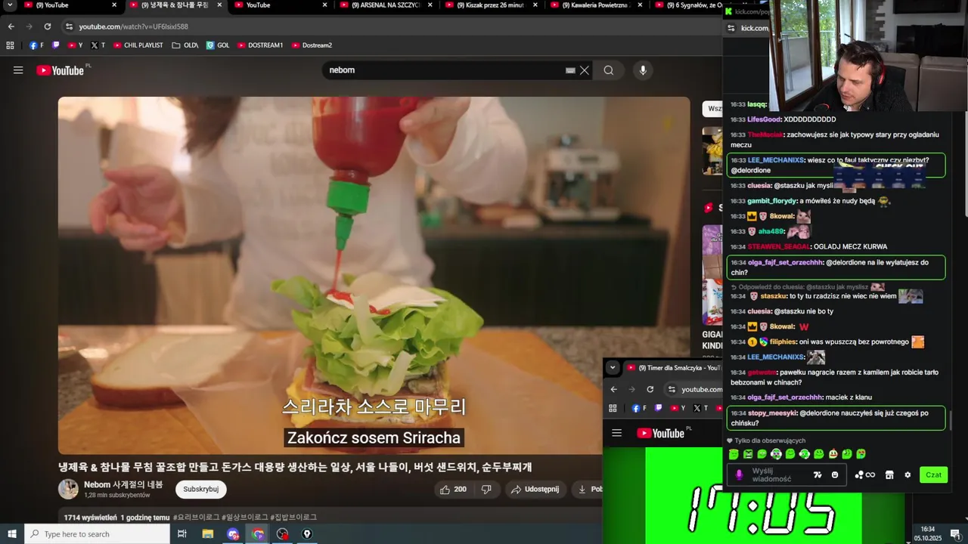
Task: Click 'Type here to search' taskbar box
Action: tap(98, 534)
